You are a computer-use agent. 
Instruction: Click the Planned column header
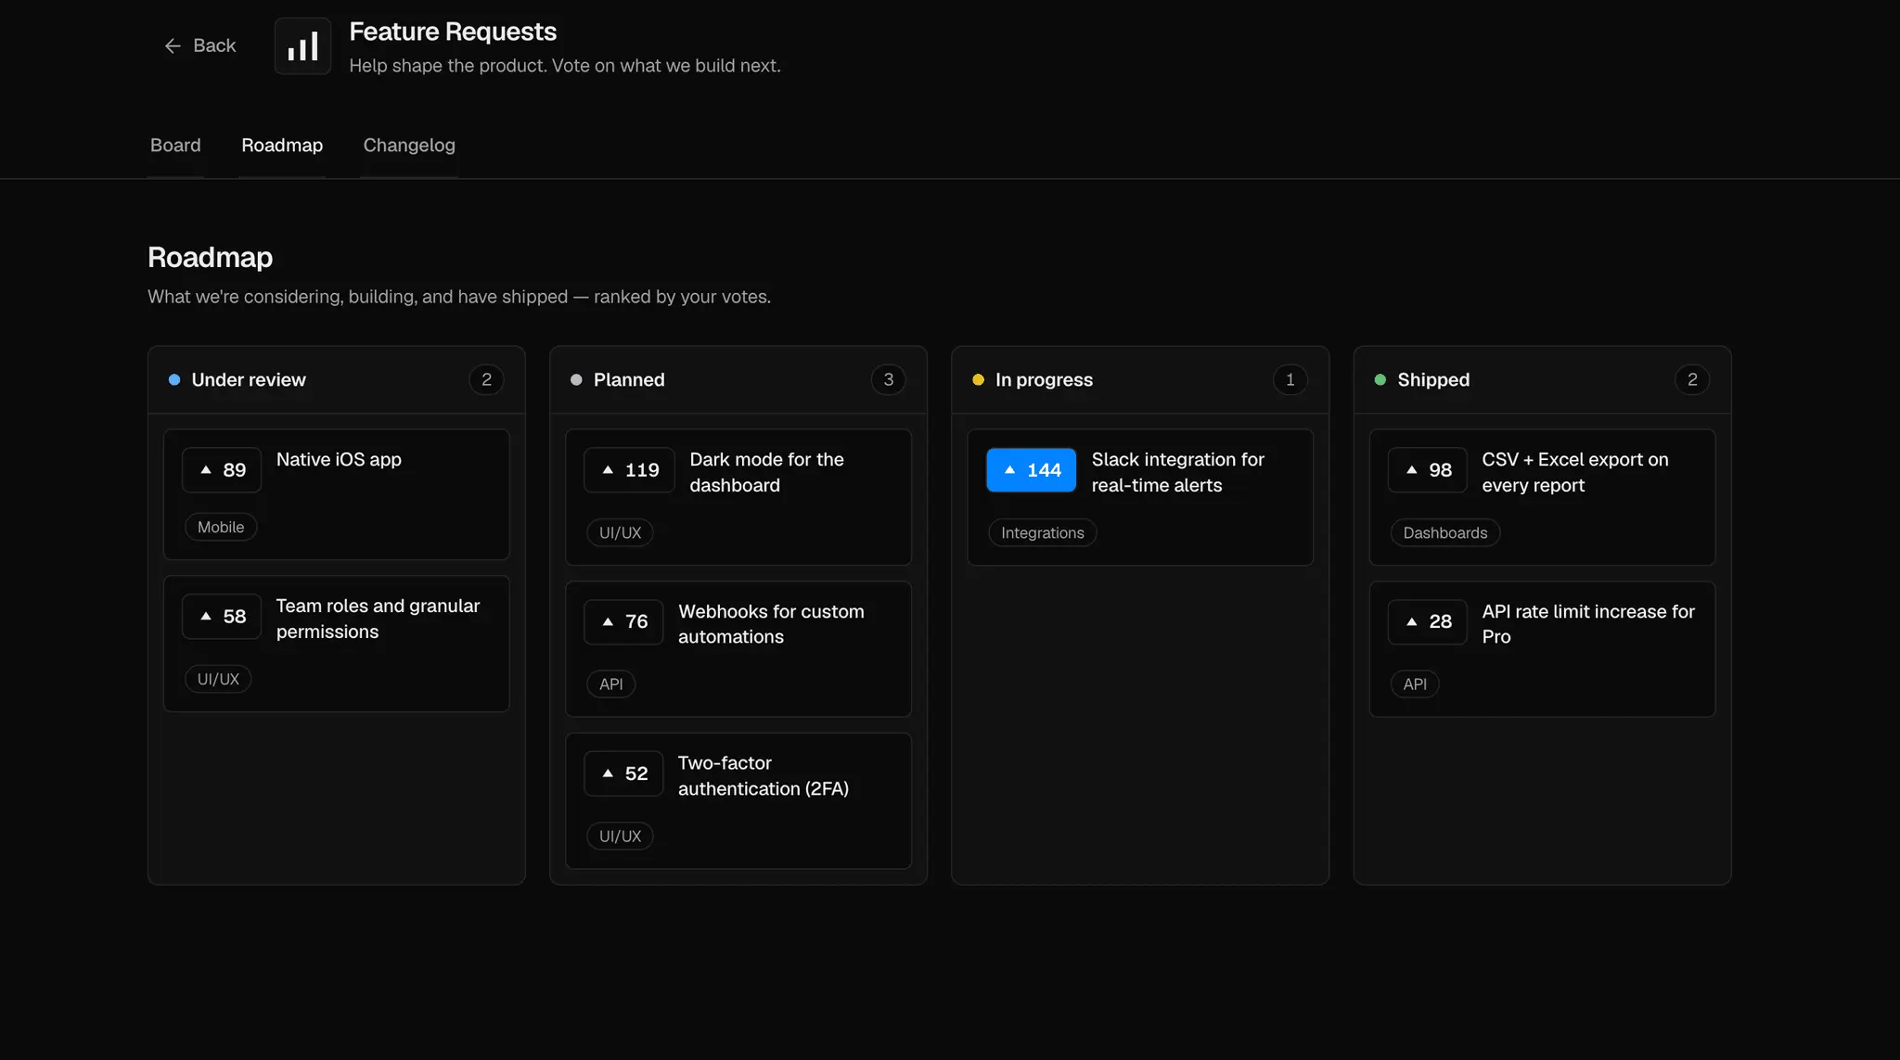pyautogui.click(x=738, y=380)
